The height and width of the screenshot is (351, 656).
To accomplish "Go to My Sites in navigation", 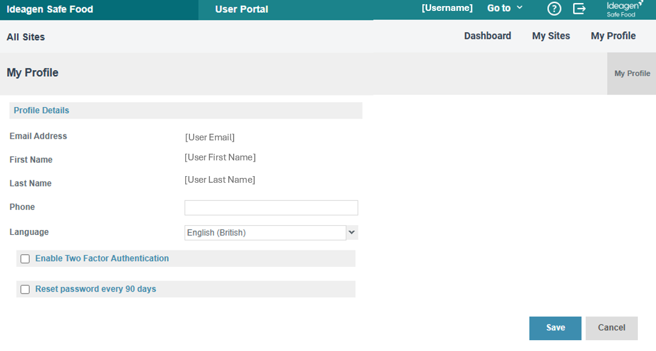I will [x=551, y=36].
